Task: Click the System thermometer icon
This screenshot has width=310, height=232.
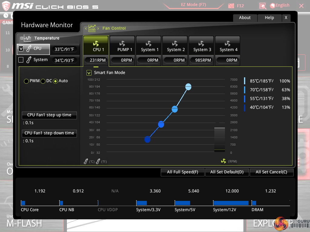Action: coord(29,60)
